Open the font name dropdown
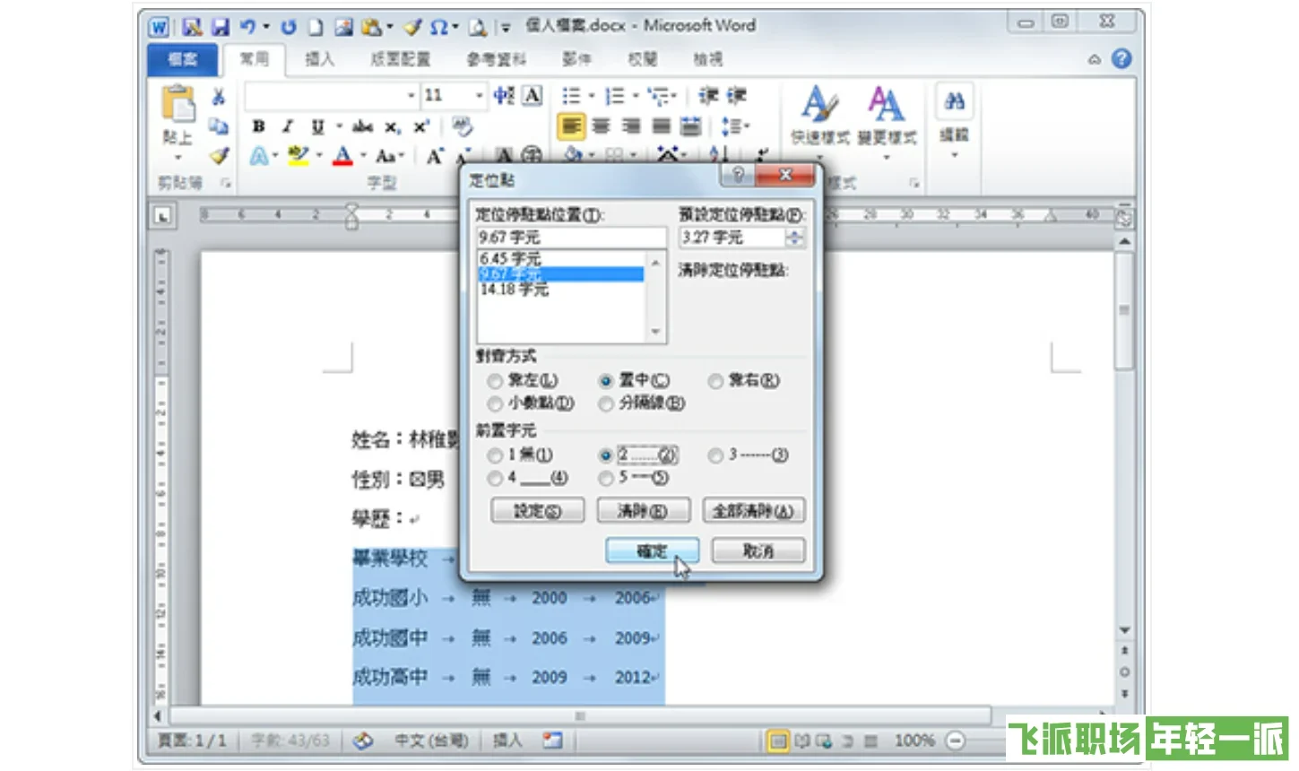This screenshot has width=1299, height=771. [x=411, y=96]
